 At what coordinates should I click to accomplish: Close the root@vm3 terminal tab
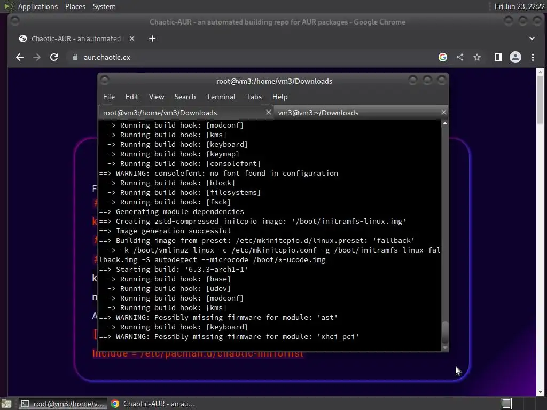pos(268,112)
